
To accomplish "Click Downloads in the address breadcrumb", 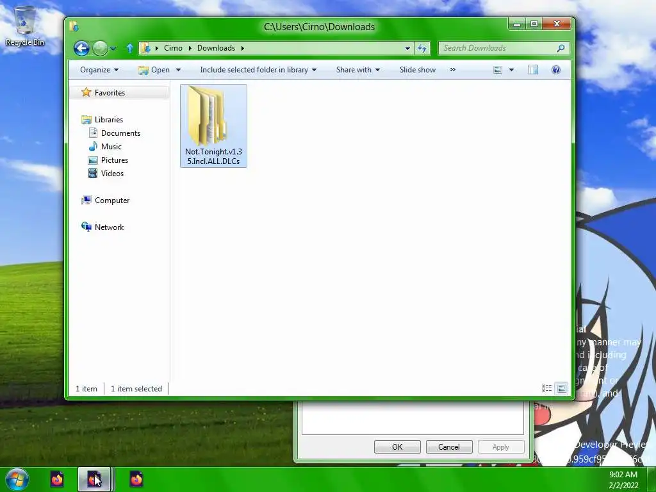I will click(x=217, y=48).
